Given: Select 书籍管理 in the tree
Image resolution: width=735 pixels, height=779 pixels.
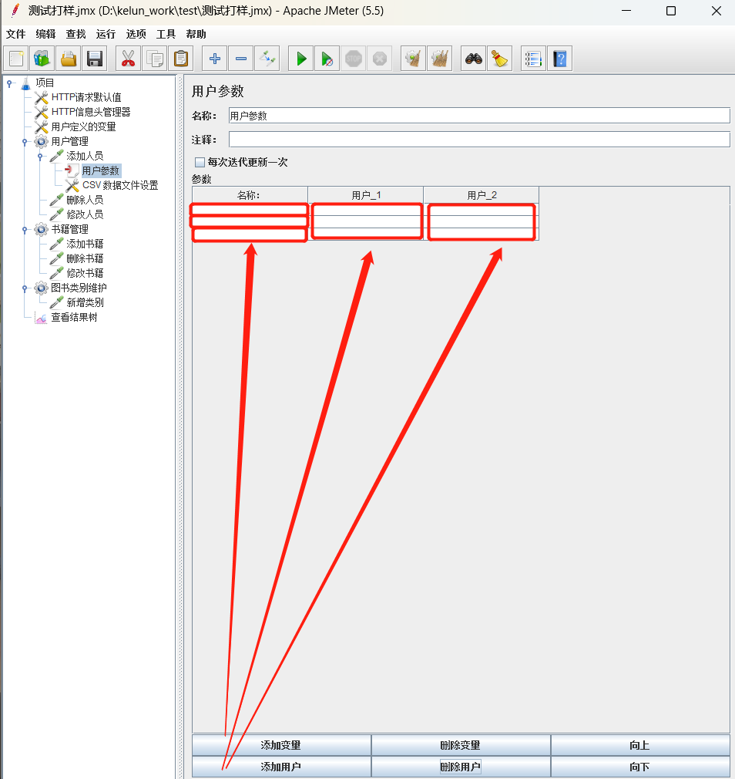Looking at the screenshot, I should tap(69, 230).
